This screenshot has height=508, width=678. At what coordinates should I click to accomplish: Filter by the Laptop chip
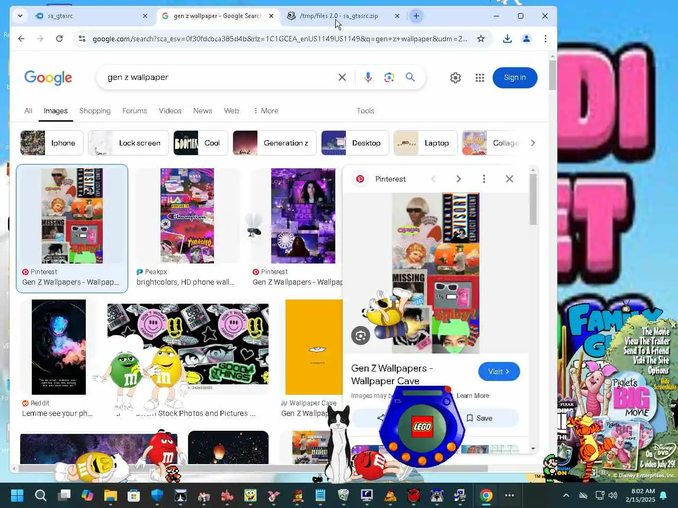425,143
